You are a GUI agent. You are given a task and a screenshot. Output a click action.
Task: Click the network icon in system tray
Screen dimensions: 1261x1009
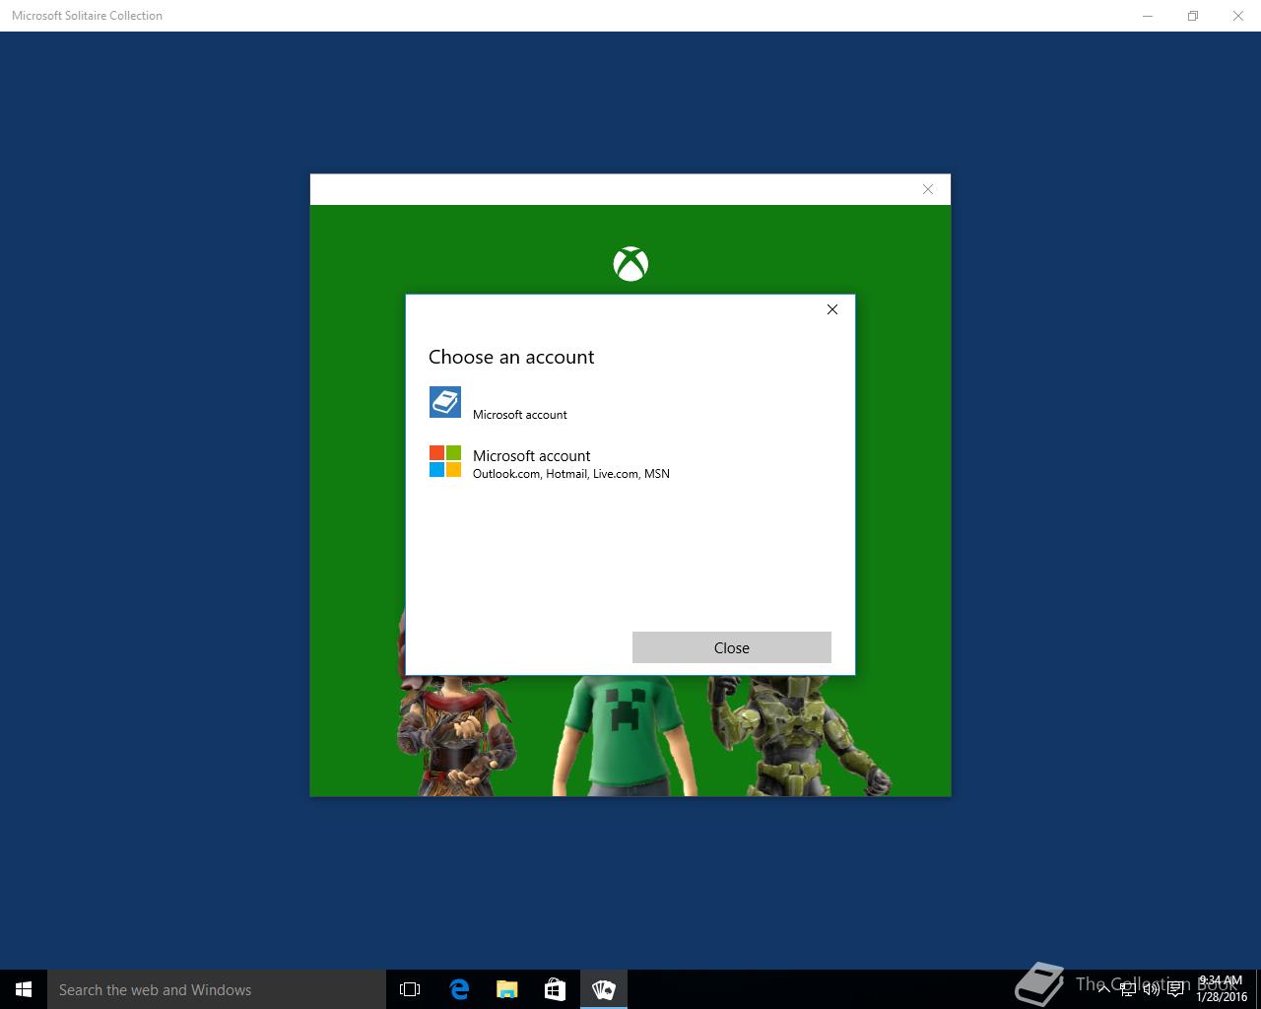(x=1128, y=989)
